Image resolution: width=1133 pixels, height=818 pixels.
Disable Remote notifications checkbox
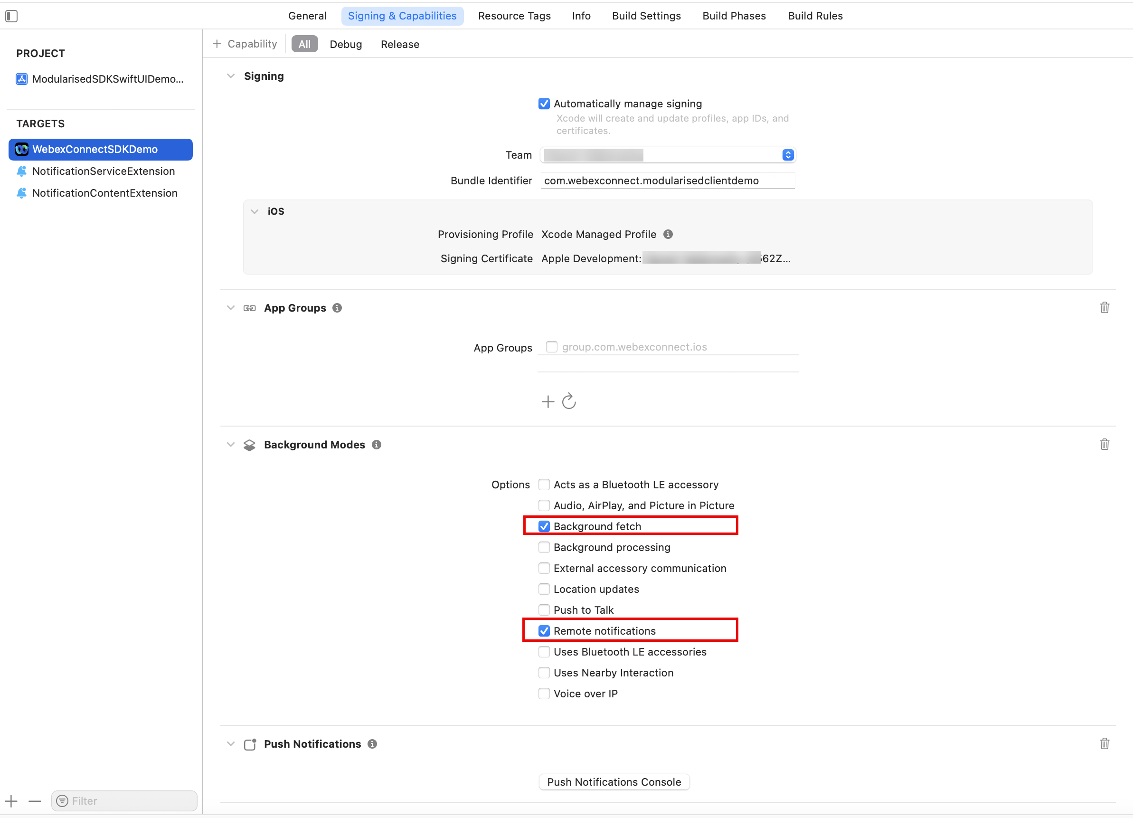[544, 631]
